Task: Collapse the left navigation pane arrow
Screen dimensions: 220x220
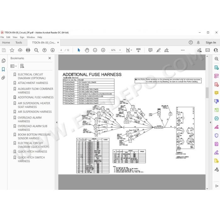Action: coord(57,122)
